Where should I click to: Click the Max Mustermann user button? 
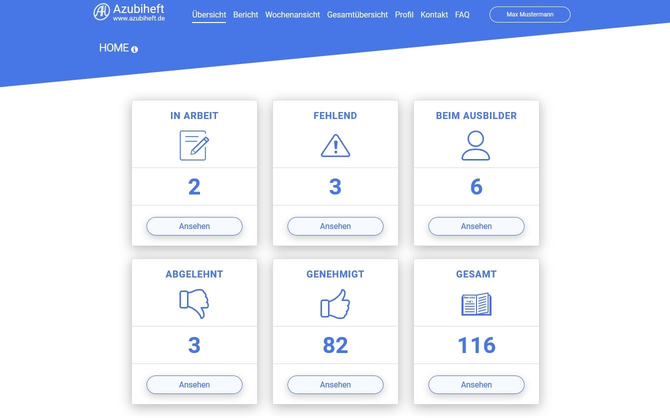tap(529, 14)
